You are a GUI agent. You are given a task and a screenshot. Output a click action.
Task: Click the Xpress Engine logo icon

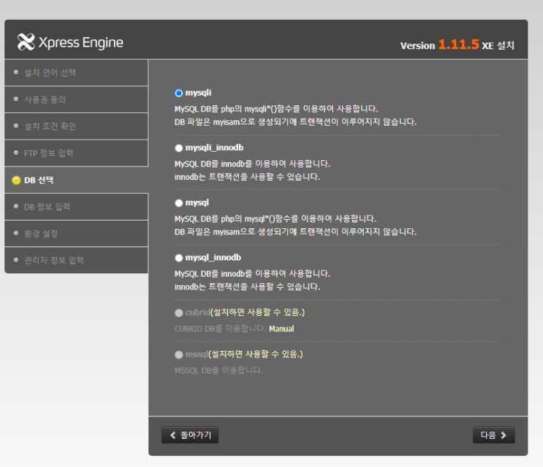pyautogui.click(x=26, y=42)
